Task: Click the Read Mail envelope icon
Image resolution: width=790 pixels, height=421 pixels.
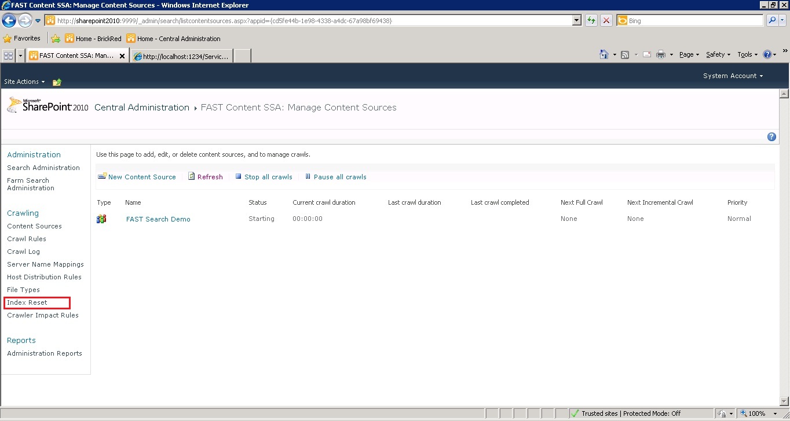Action: (x=646, y=54)
